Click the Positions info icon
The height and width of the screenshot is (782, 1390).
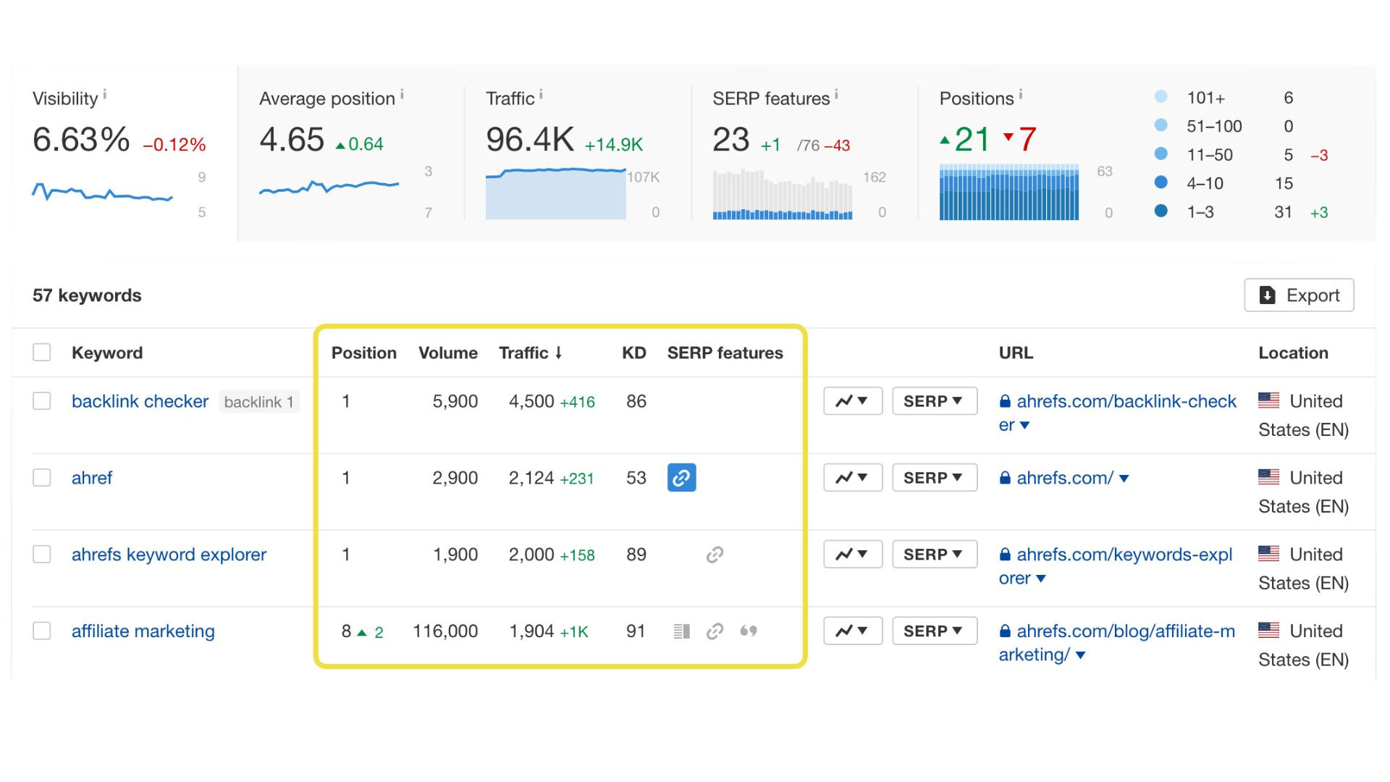[x=1021, y=94]
